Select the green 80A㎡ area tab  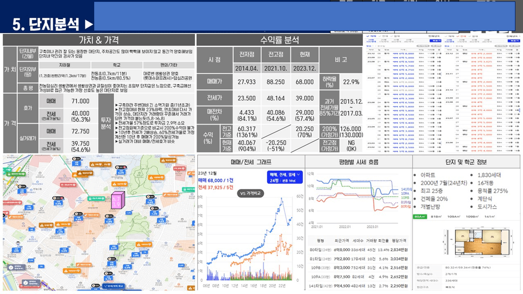tap(420, 217)
